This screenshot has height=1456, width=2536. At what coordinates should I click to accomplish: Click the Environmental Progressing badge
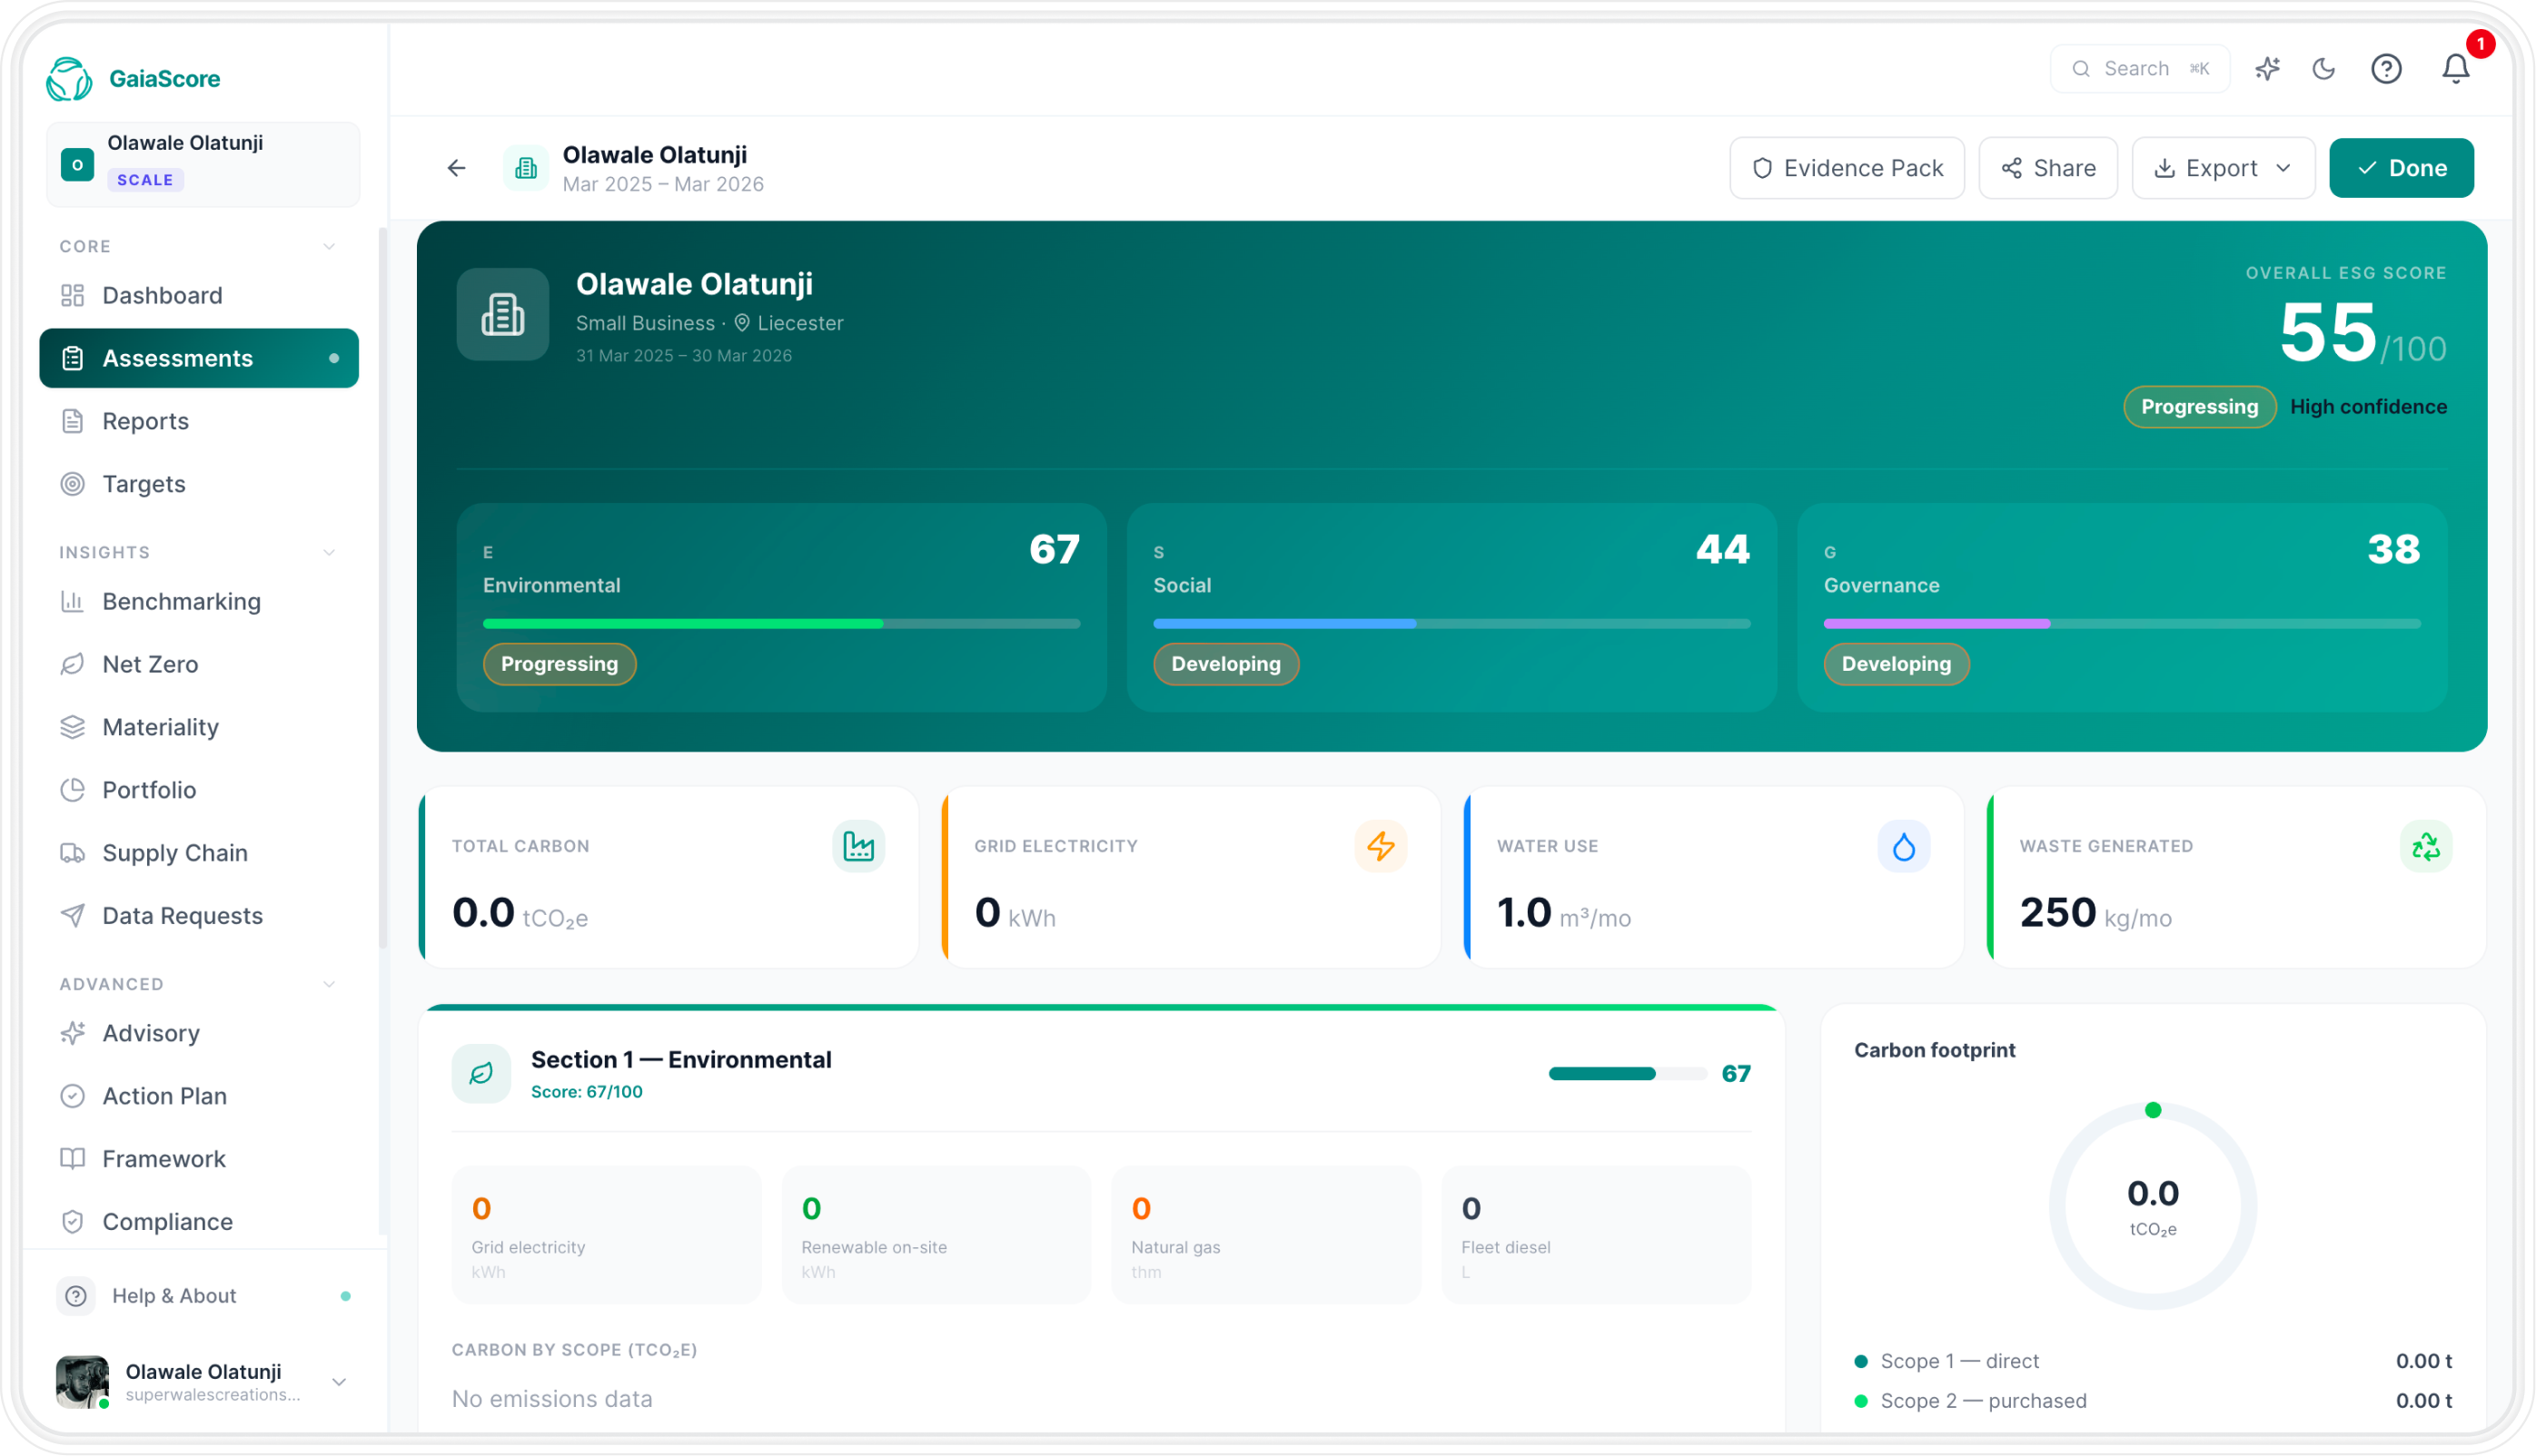click(560, 664)
